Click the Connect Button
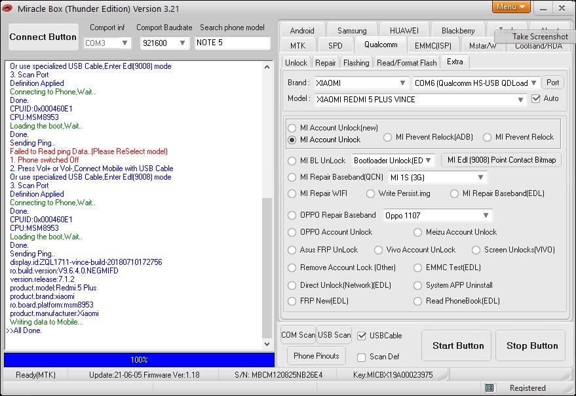This screenshot has width=576, height=396. pos(43,37)
